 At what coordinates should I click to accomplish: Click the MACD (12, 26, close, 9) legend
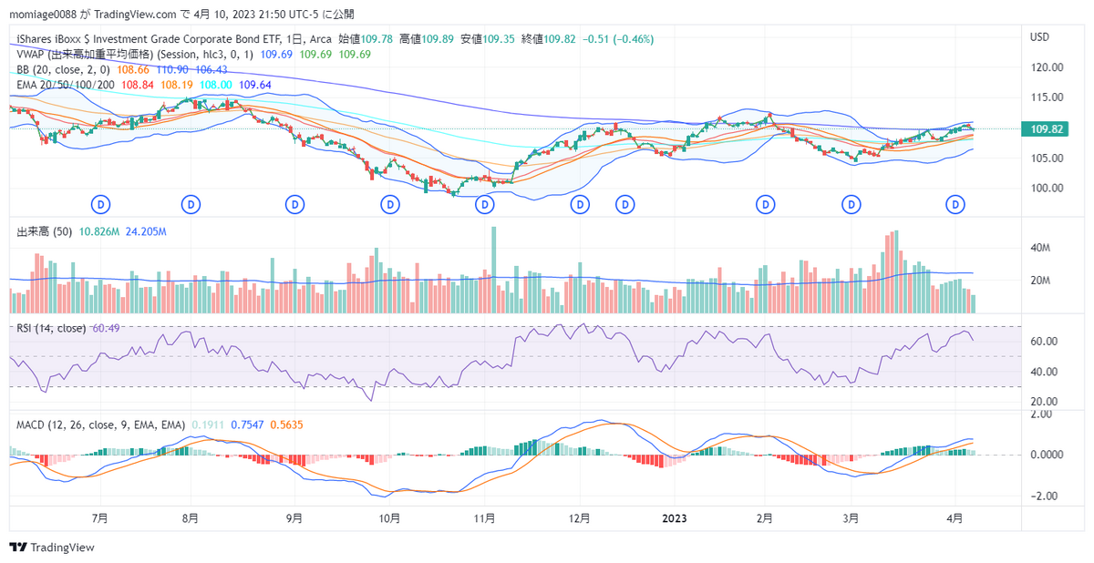101,425
